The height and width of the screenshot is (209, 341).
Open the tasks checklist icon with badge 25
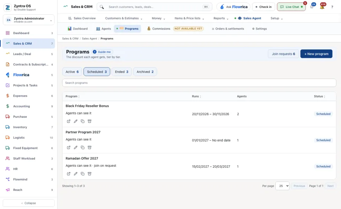tap(312, 7)
